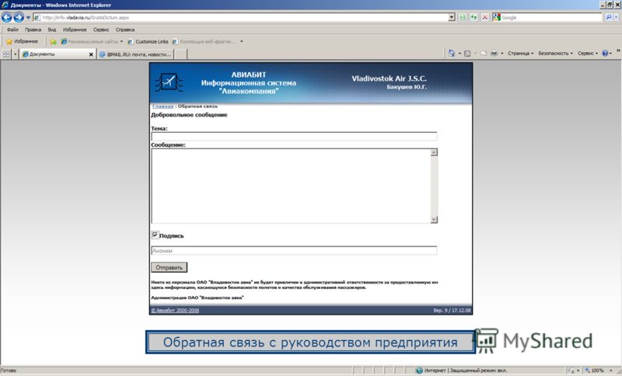Click the Авиабит airplane logo
This screenshot has width=622, height=376.
tap(169, 82)
